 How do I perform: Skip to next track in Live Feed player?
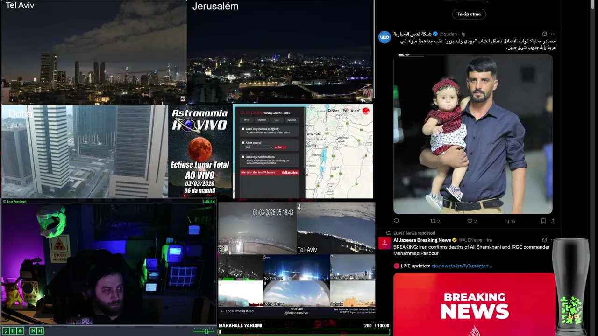pos(40,331)
